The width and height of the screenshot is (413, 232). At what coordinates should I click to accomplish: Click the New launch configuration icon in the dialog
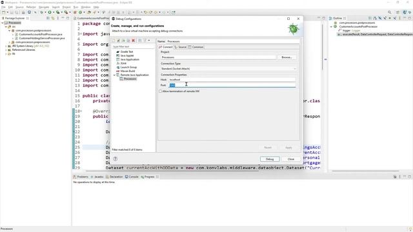point(114,41)
